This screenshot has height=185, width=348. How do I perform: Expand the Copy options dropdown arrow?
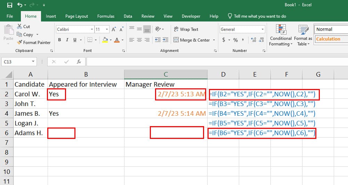37,35
